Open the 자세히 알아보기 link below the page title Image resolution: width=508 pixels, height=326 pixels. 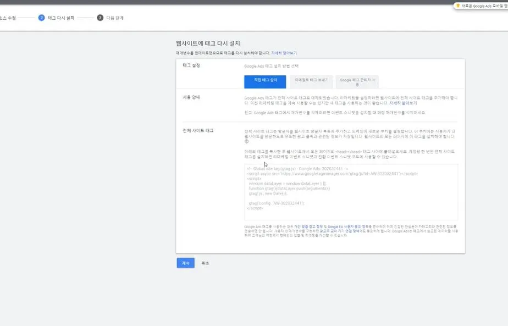(283, 52)
